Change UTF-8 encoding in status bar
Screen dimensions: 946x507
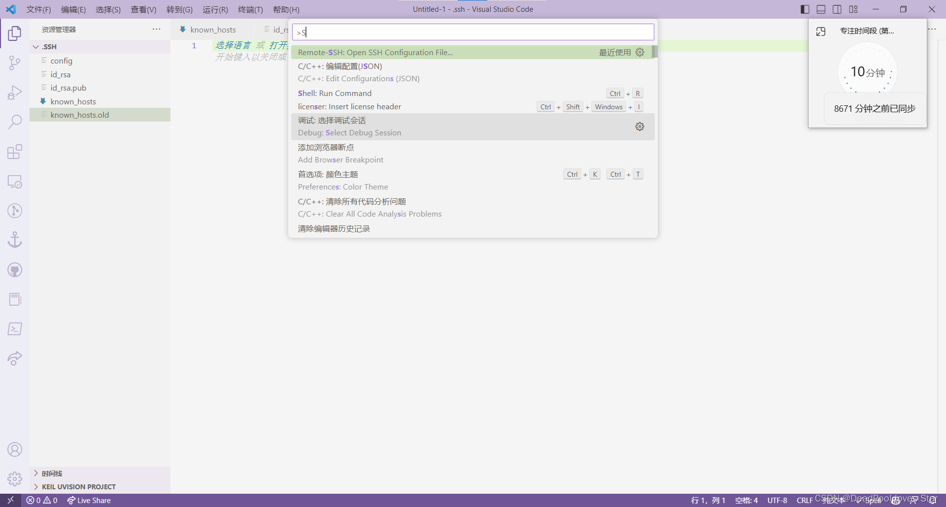click(777, 500)
